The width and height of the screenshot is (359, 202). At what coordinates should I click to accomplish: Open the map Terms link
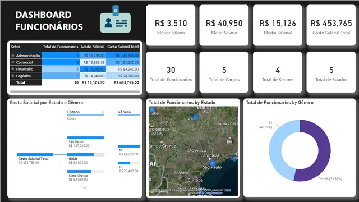tap(227, 190)
